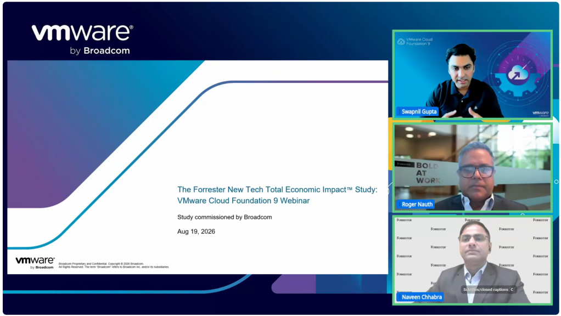
Task: Click the 'BOLD AT WORK' sign in Roger's video
Action: coord(428,173)
